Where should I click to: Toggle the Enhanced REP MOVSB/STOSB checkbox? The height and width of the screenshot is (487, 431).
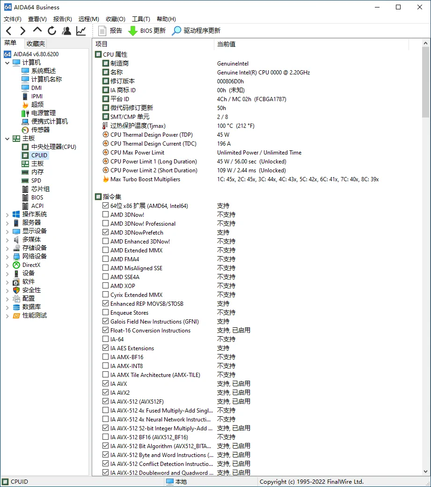pos(105,303)
